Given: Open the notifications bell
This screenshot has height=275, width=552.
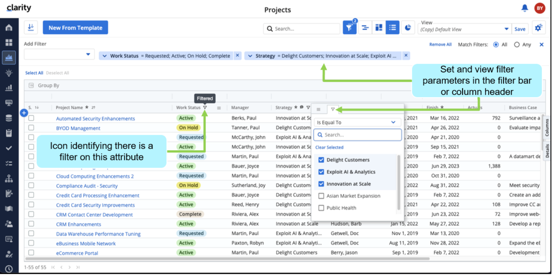Looking at the screenshot, I should (525, 8).
